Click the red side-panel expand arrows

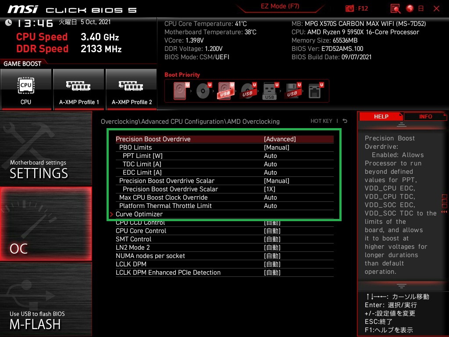(x=444, y=212)
